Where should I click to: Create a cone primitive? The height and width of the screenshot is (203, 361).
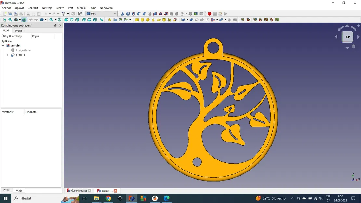point(153,20)
